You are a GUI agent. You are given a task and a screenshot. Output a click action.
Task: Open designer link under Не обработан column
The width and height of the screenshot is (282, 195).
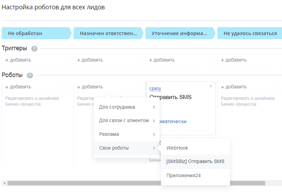32,101
